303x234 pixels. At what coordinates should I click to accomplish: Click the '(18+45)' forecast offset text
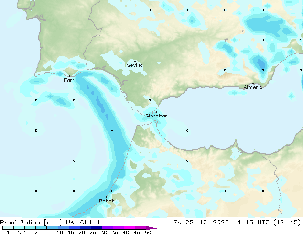(x=287, y=223)
